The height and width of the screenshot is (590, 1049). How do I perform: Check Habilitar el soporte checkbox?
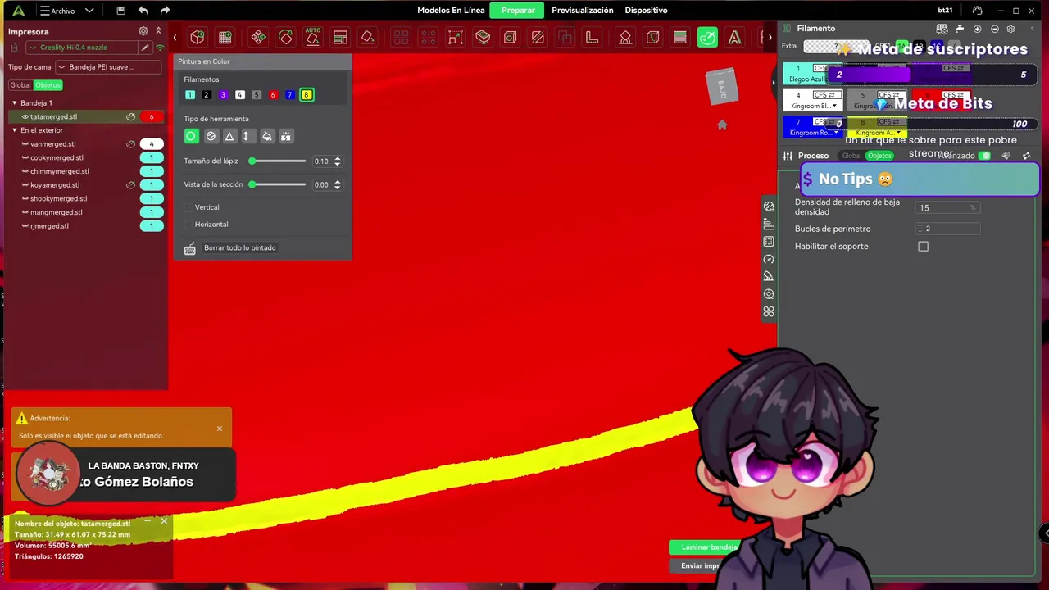[x=923, y=247]
